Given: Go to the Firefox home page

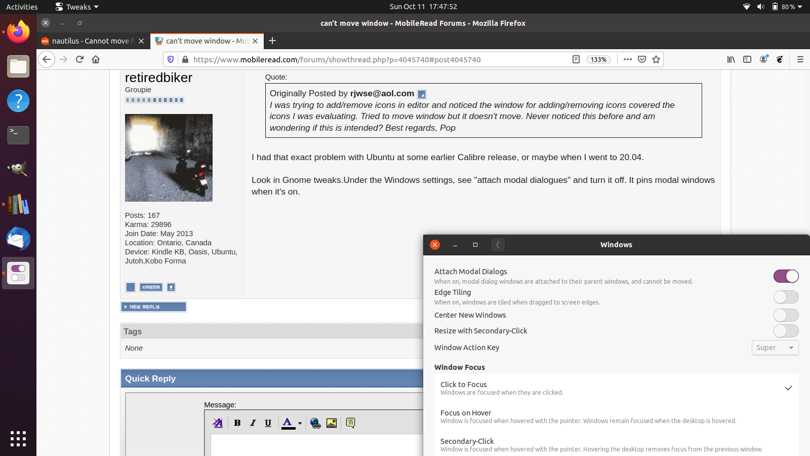Looking at the screenshot, I should pyautogui.click(x=96, y=59).
